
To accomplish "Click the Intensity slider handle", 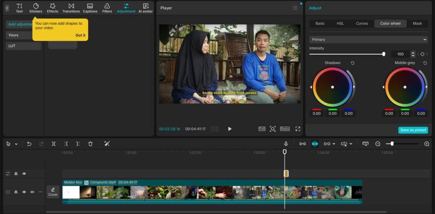I will tap(384, 54).
